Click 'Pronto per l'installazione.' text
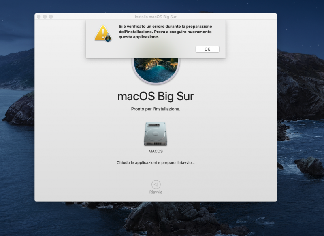 pos(156,109)
